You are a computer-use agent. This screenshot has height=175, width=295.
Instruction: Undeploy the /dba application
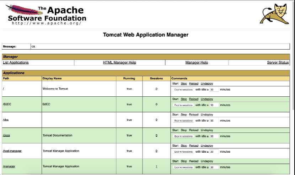click(207, 115)
